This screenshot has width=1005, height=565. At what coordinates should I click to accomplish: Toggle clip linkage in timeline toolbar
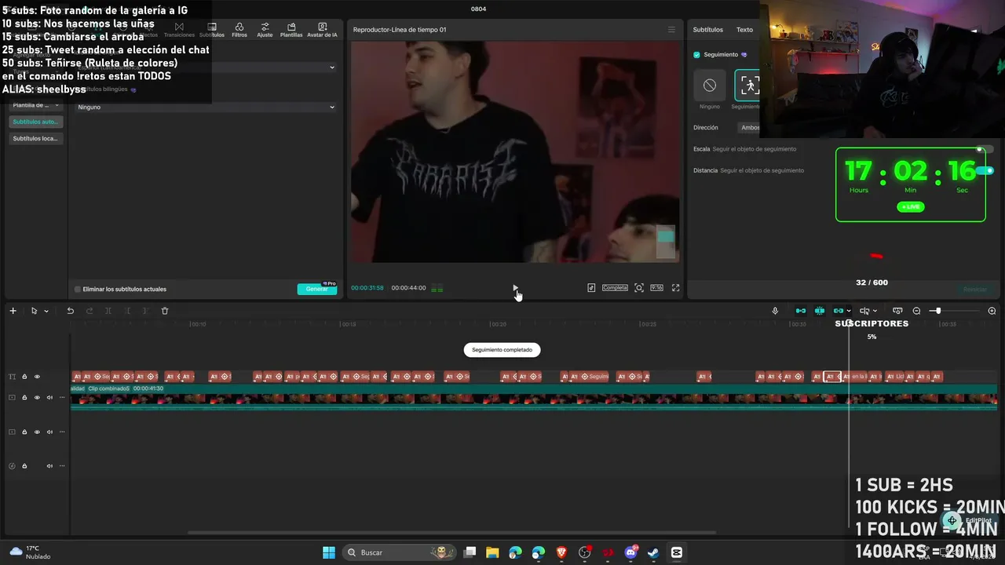click(x=839, y=311)
